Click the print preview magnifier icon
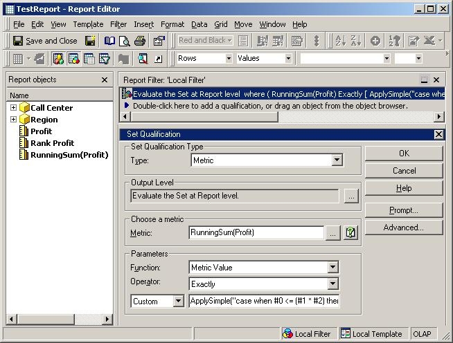Image resolution: width=453 pixels, height=343 pixels. tap(125, 41)
